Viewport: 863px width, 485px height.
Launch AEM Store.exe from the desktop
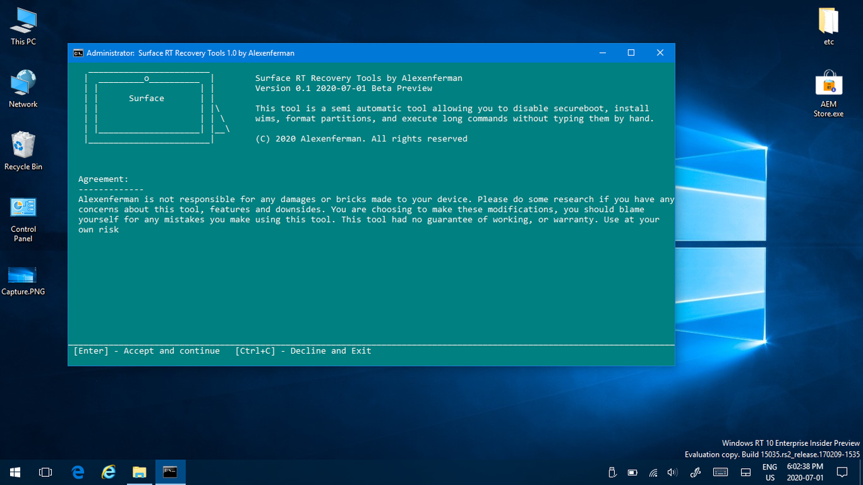tap(829, 88)
